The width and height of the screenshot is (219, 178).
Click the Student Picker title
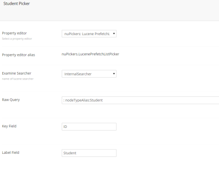click(17, 4)
